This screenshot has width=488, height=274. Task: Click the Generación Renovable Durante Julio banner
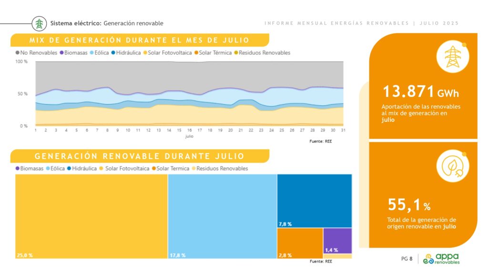(x=140, y=156)
